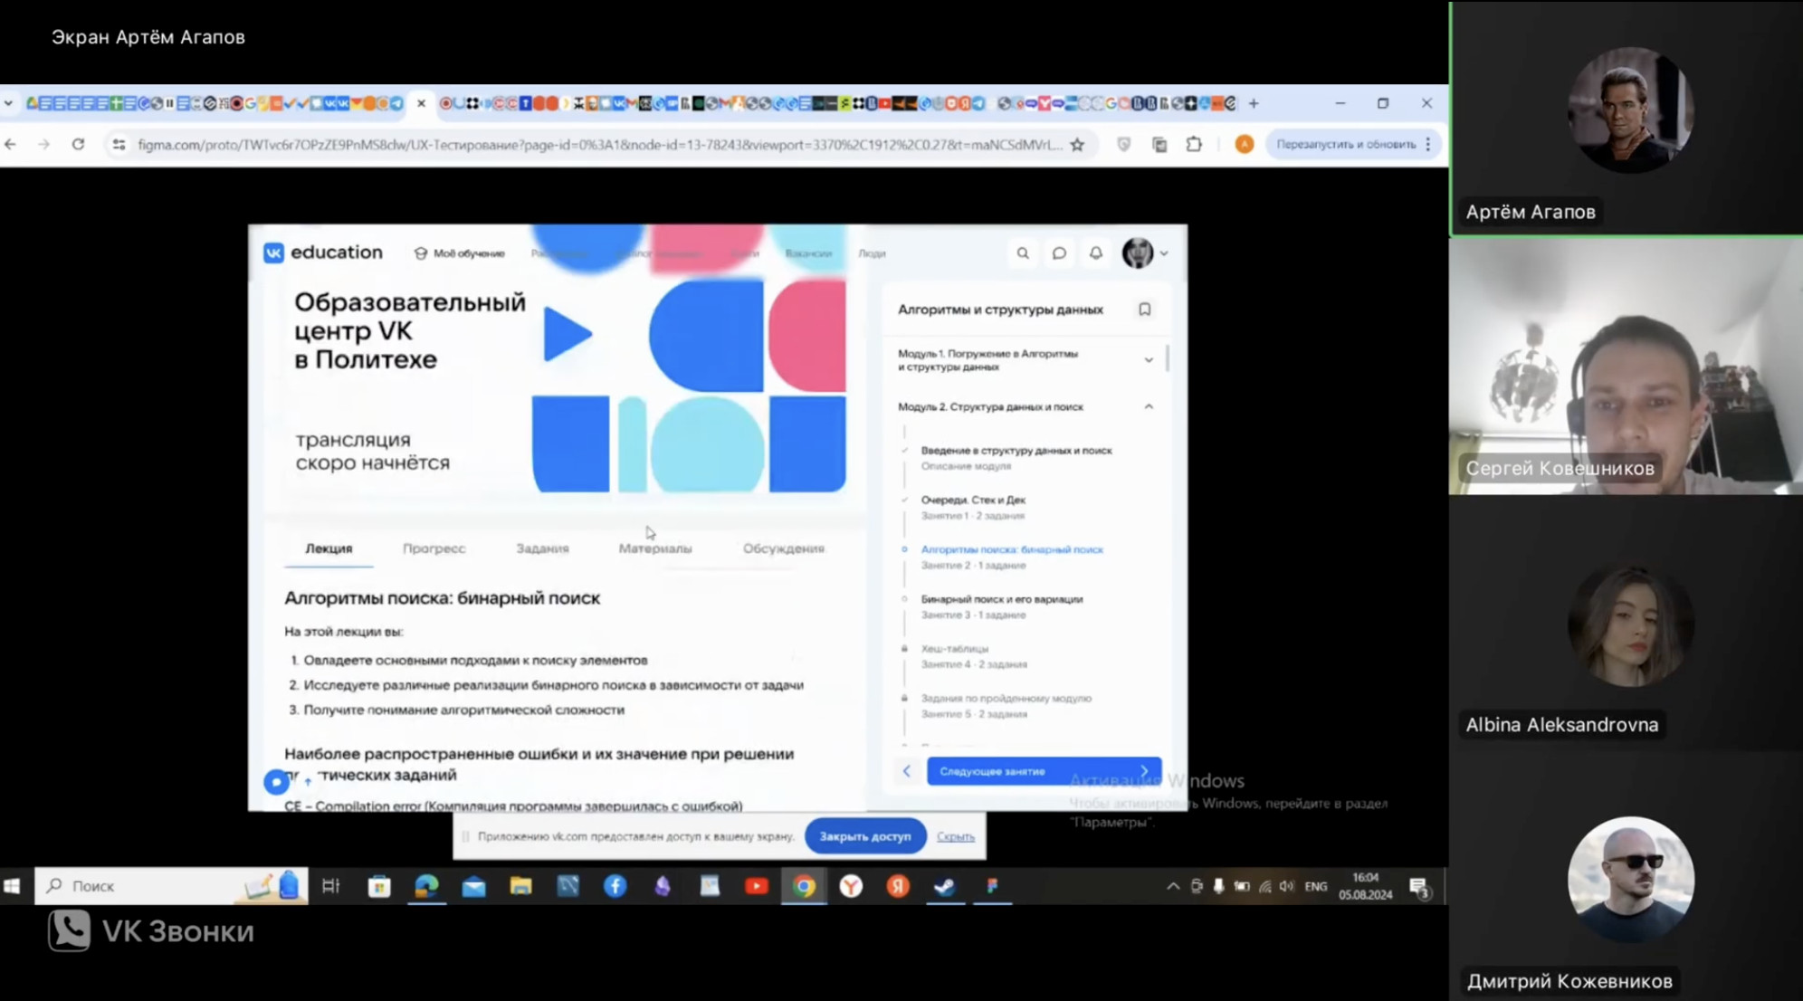Image resolution: width=1803 pixels, height=1001 pixels.
Task: Switch to the Задания tab
Action: pos(542,548)
